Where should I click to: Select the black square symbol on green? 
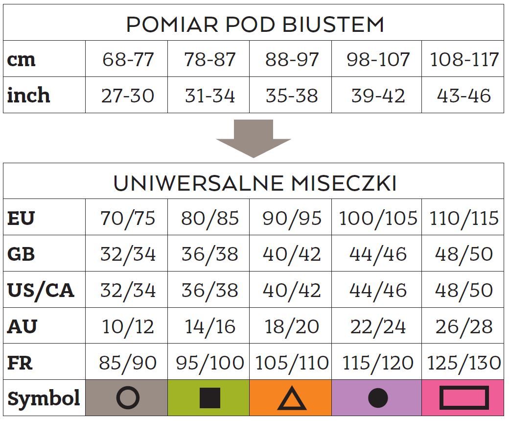(209, 397)
